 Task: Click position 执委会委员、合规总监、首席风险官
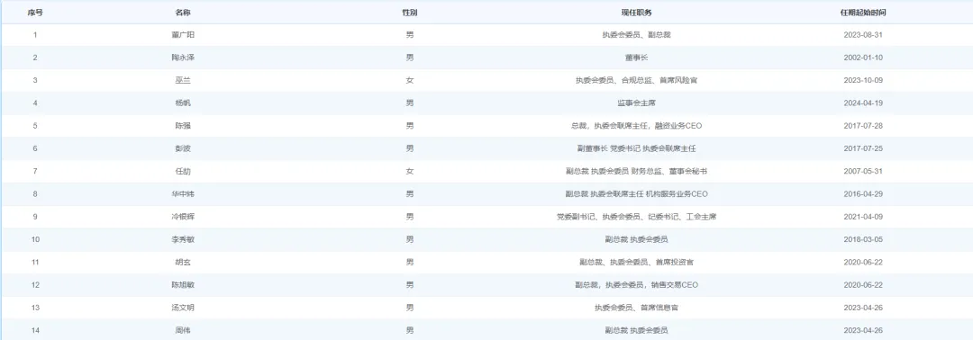pos(637,81)
